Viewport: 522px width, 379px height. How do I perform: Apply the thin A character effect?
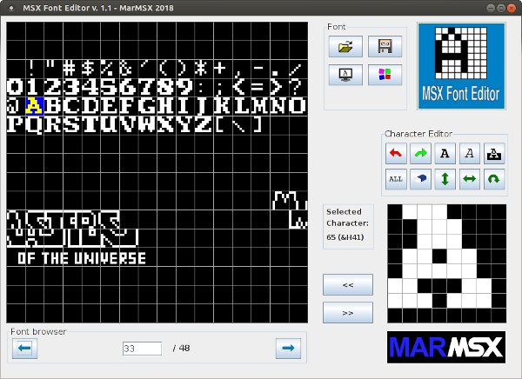[470, 153]
